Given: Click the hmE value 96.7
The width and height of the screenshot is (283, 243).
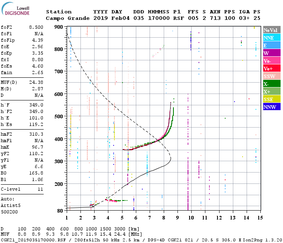Looking at the screenshot, I should pos(38,147).
